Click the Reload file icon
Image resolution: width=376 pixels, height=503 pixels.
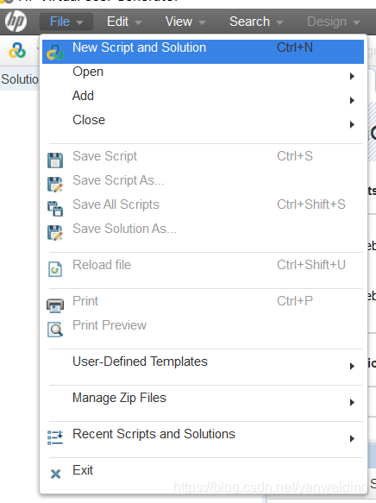pos(55,269)
